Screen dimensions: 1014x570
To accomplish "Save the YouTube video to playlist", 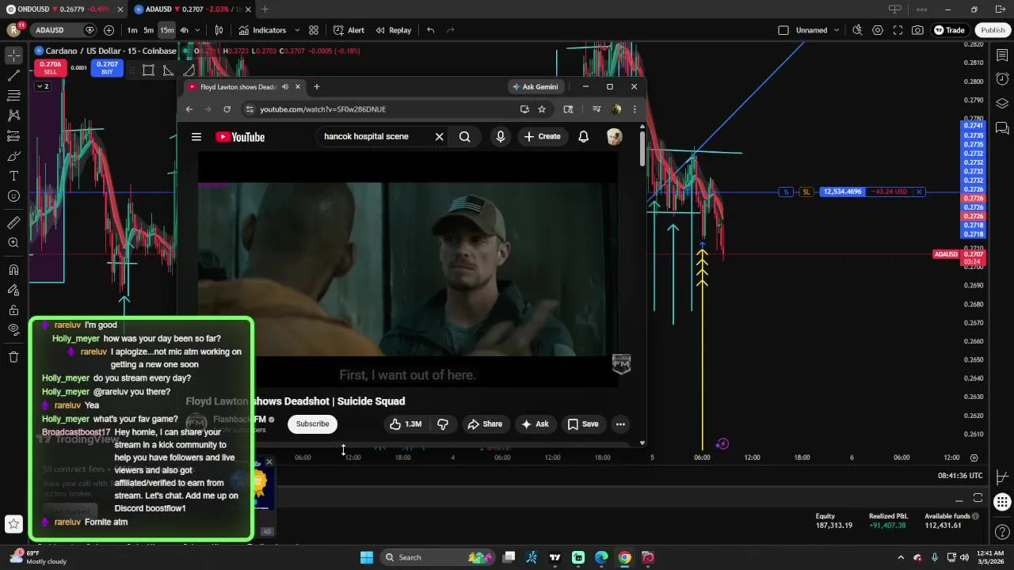I will [x=582, y=424].
